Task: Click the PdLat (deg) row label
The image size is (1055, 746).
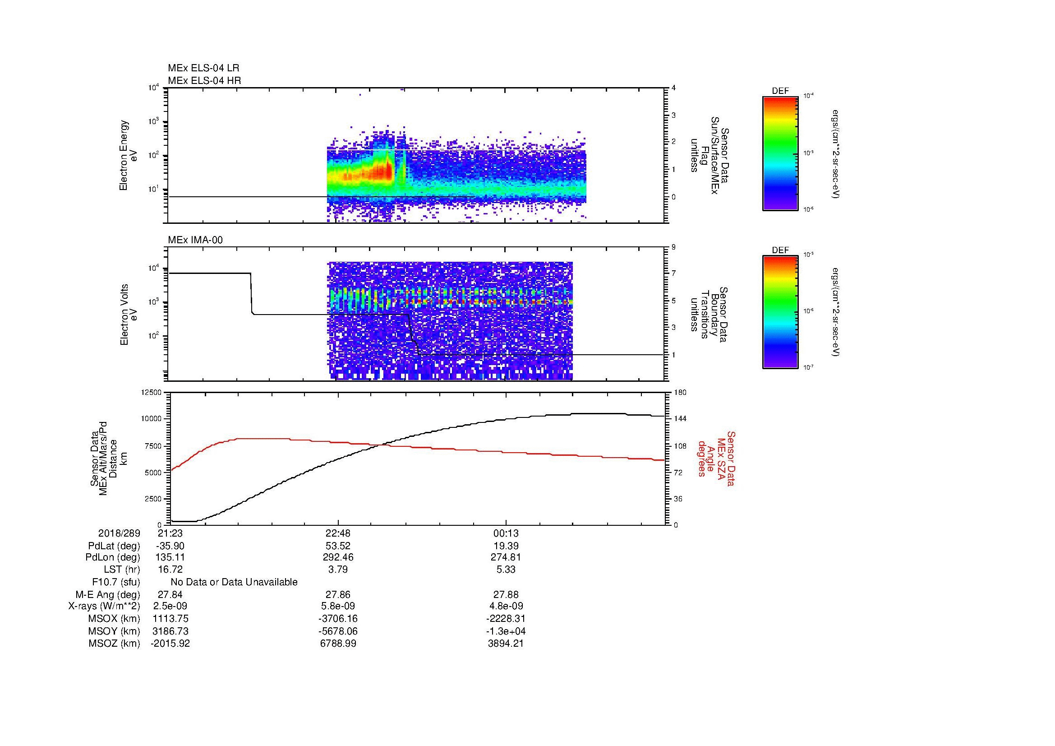Action: point(114,546)
